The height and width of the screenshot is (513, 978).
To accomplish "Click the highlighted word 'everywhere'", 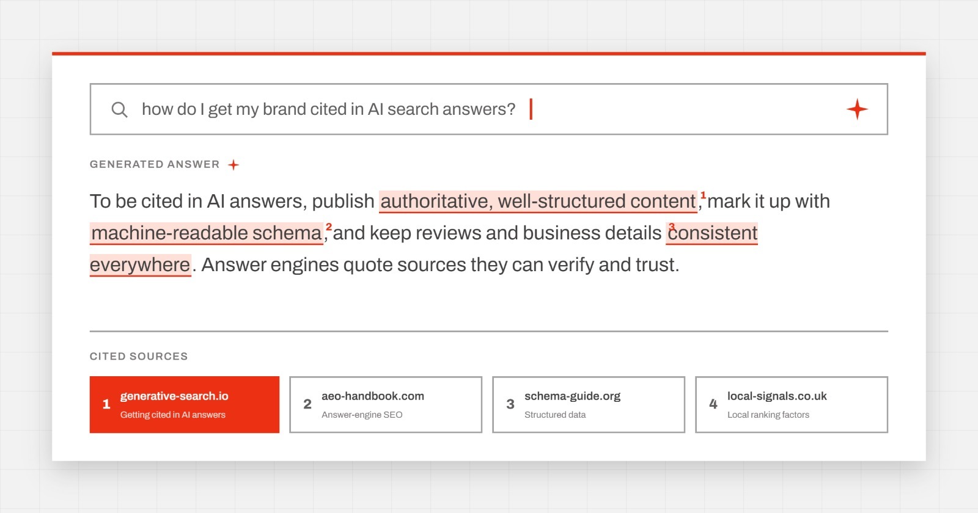I will tap(141, 265).
